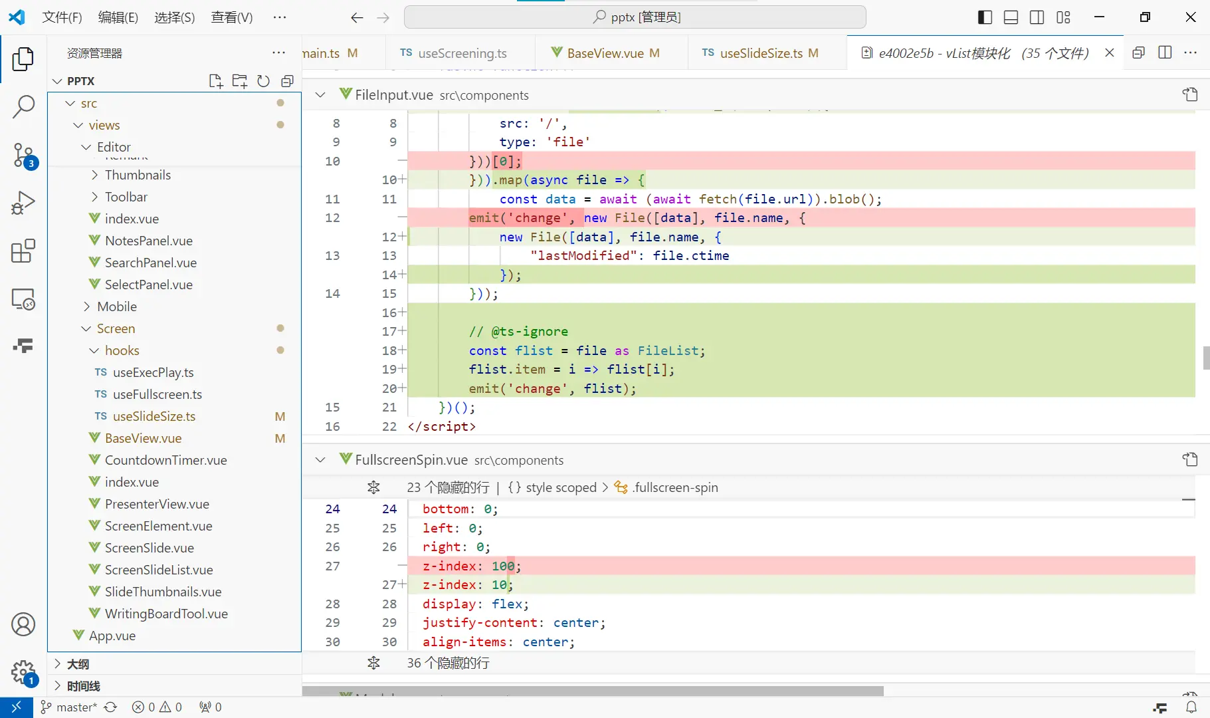Open Remote Explorer in activity bar
Viewport: 1210px width, 718px height.
pyautogui.click(x=23, y=299)
